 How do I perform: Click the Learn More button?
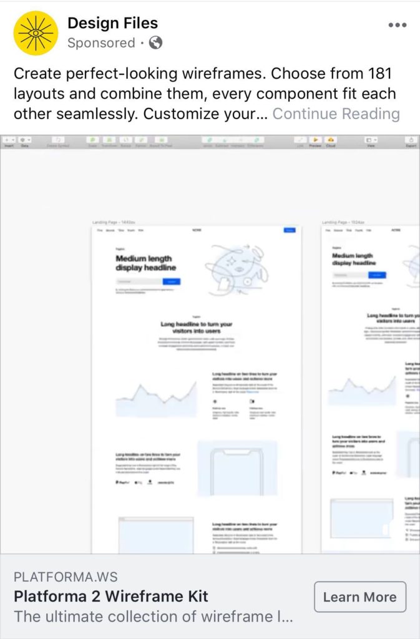pyautogui.click(x=360, y=597)
